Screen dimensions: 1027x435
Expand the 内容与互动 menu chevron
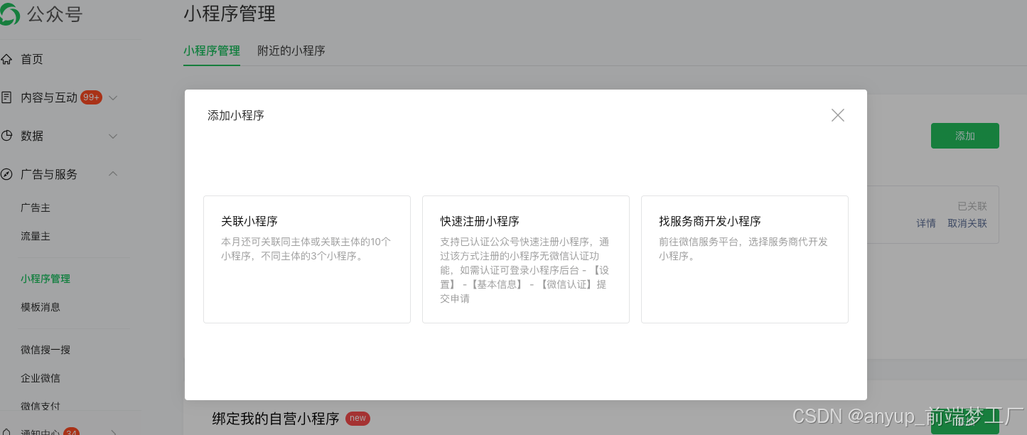point(113,97)
